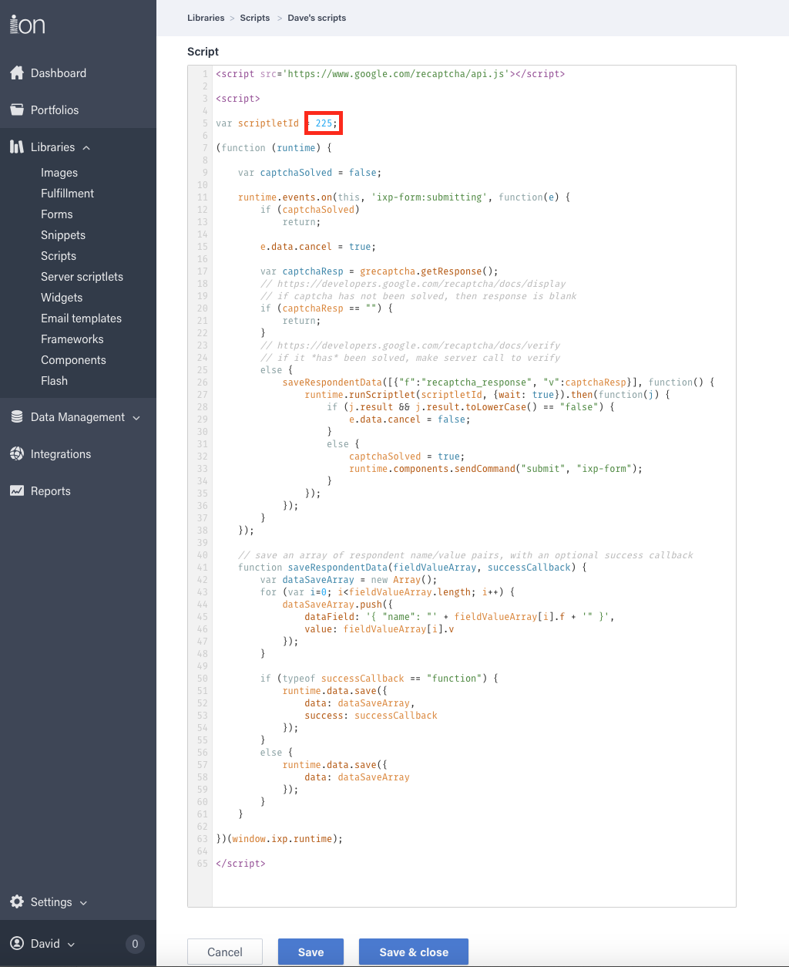The height and width of the screenshot is (967, 789).
Task: Click the Data Management database icon
Action: pos(17,417)
